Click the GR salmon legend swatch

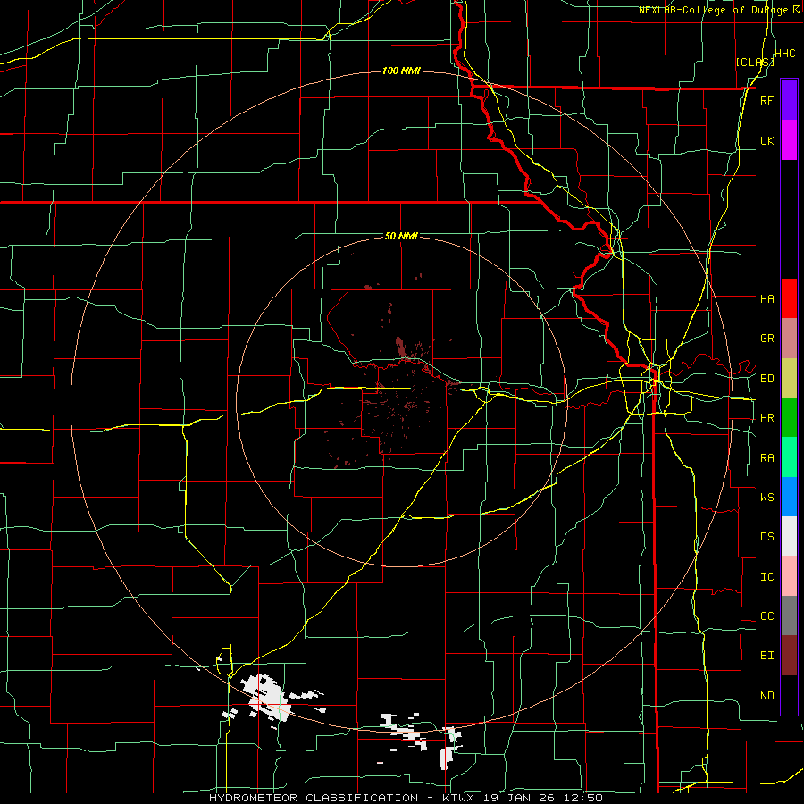[789, 339]
